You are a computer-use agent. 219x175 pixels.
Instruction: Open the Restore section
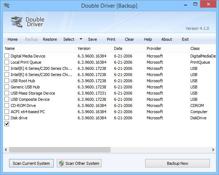click(50, 39)
